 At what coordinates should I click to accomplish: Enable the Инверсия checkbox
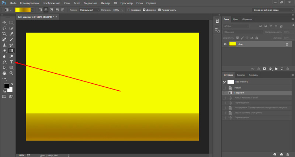pyautogui.click(x=128, y=10)
